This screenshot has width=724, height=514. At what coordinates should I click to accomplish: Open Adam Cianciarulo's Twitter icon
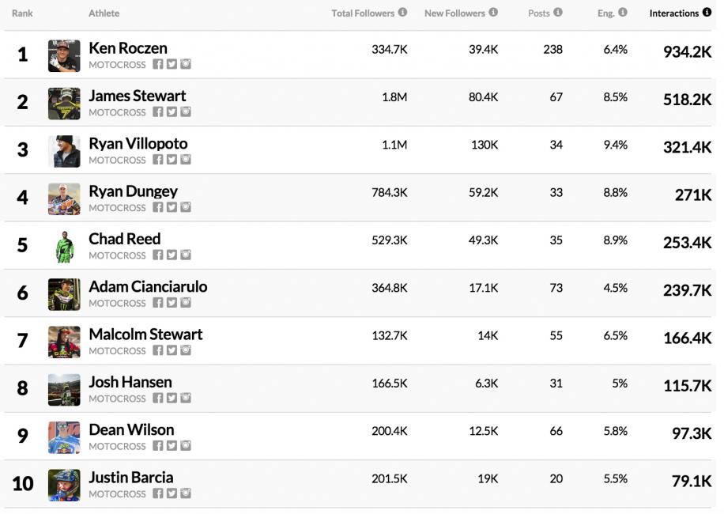[x=172, y=303]
